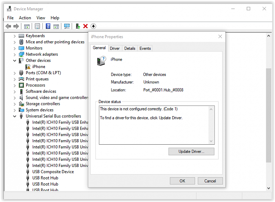
Task: Select USB Composite Device entry
Action: tap(53, 172)
